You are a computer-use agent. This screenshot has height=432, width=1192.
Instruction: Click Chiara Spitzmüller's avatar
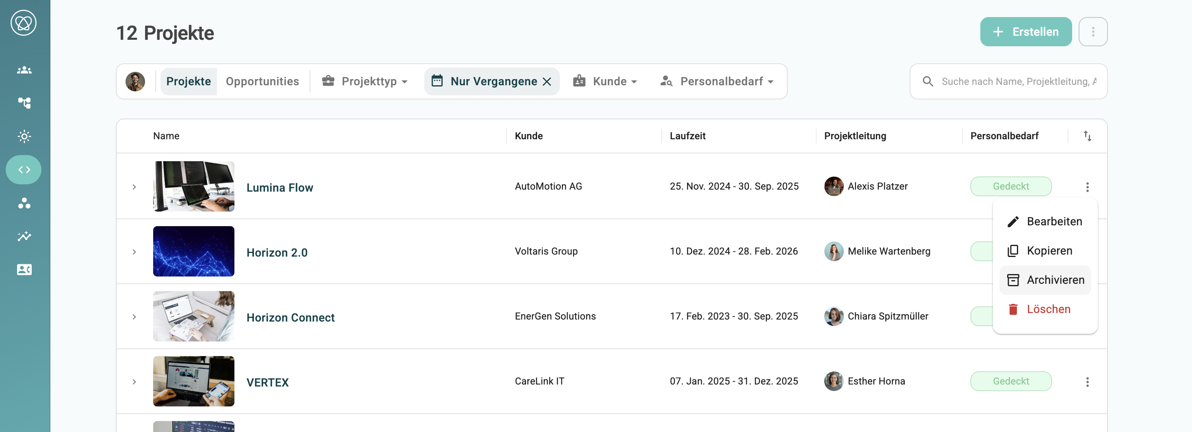(834, 316)
